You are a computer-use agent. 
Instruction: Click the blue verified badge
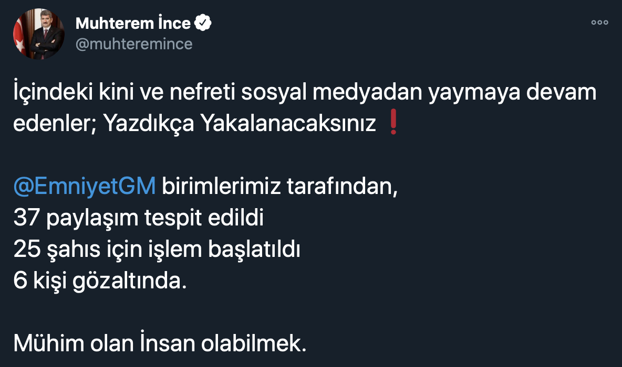tap(203, 23)
